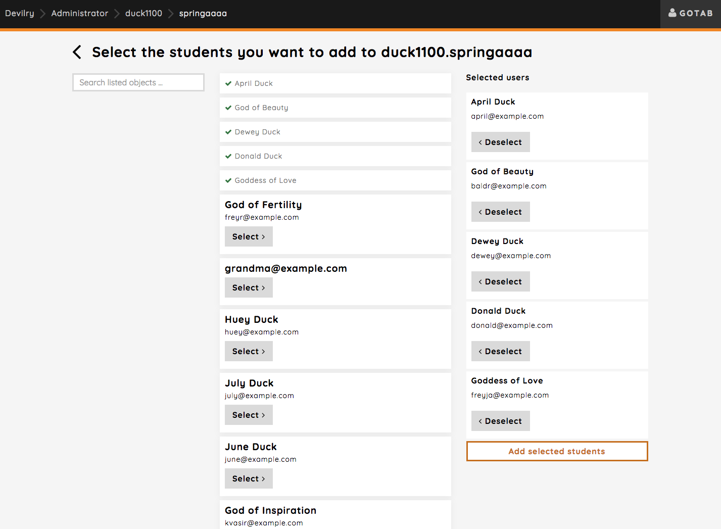Deselect Donald Duck from selected users
Image resolution: width=721 pixels, height=529 pixels.
coord(500,351)
